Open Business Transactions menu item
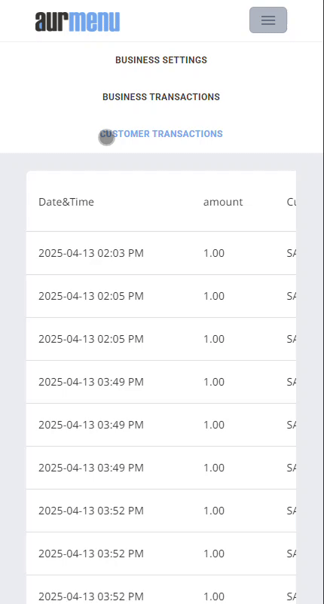 coord(161,97)
